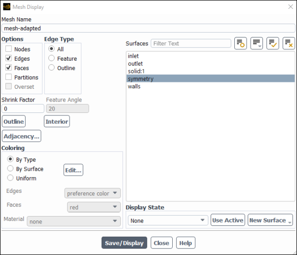Click the toggle tree view icon beside Surfaces filter
Image resolution: width=297 pixels, height=255 pixels.
click(240, 43)
